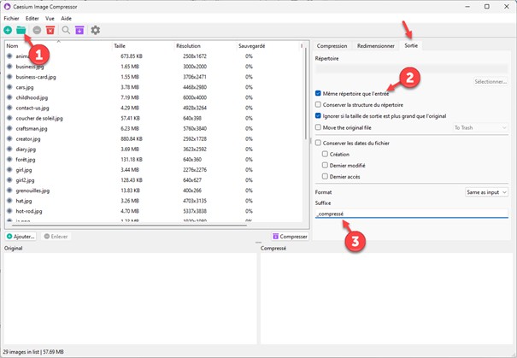Open the Editer menu

(32, 19)
